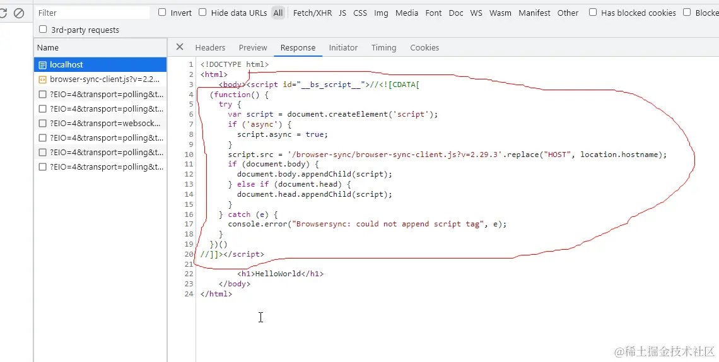Screen dimensions: 719x362
Task: Filter requests by WS
Action: [476, 13]
